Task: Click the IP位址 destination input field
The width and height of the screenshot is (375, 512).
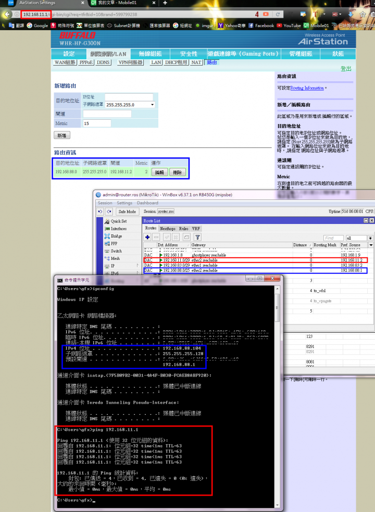Action: [x=129, y=97]
